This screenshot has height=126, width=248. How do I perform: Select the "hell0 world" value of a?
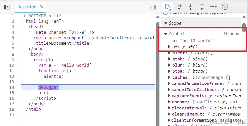(x=196, y=41)
